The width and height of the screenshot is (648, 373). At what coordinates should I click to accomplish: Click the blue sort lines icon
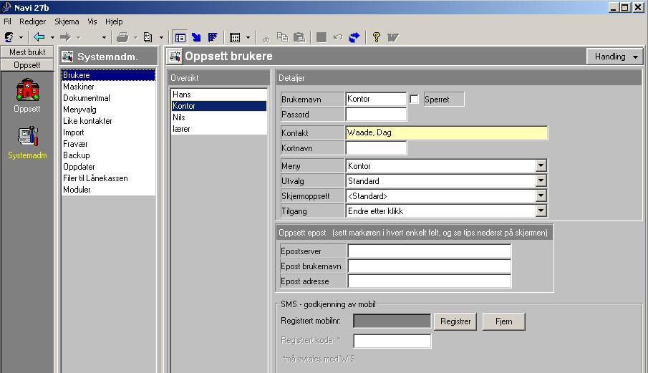[213, 37]
